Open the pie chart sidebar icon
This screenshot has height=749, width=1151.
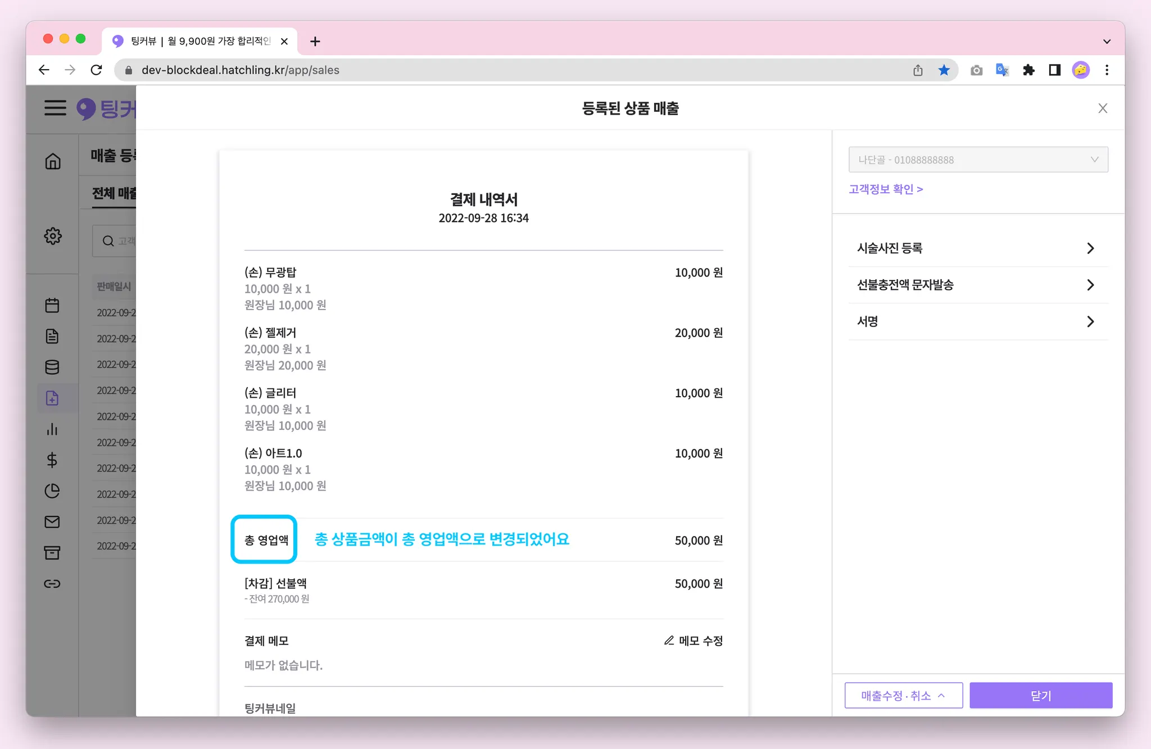point(52,491)
